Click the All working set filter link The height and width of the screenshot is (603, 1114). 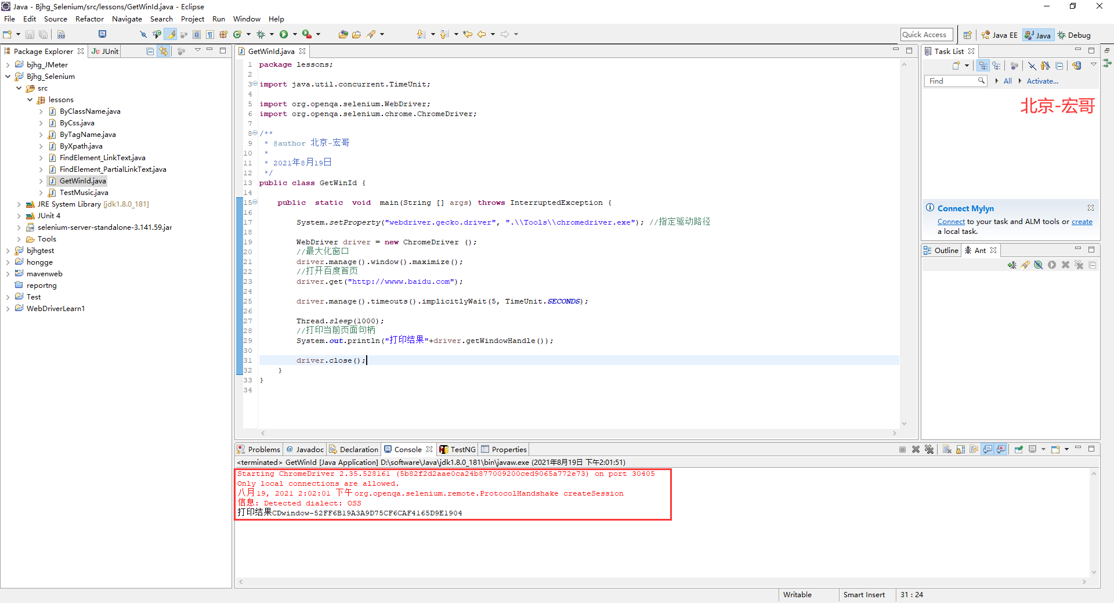pos(1007,81)
